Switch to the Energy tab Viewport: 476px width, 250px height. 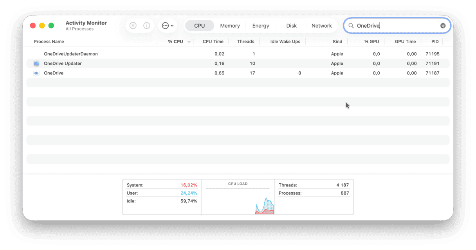[260, 25]
